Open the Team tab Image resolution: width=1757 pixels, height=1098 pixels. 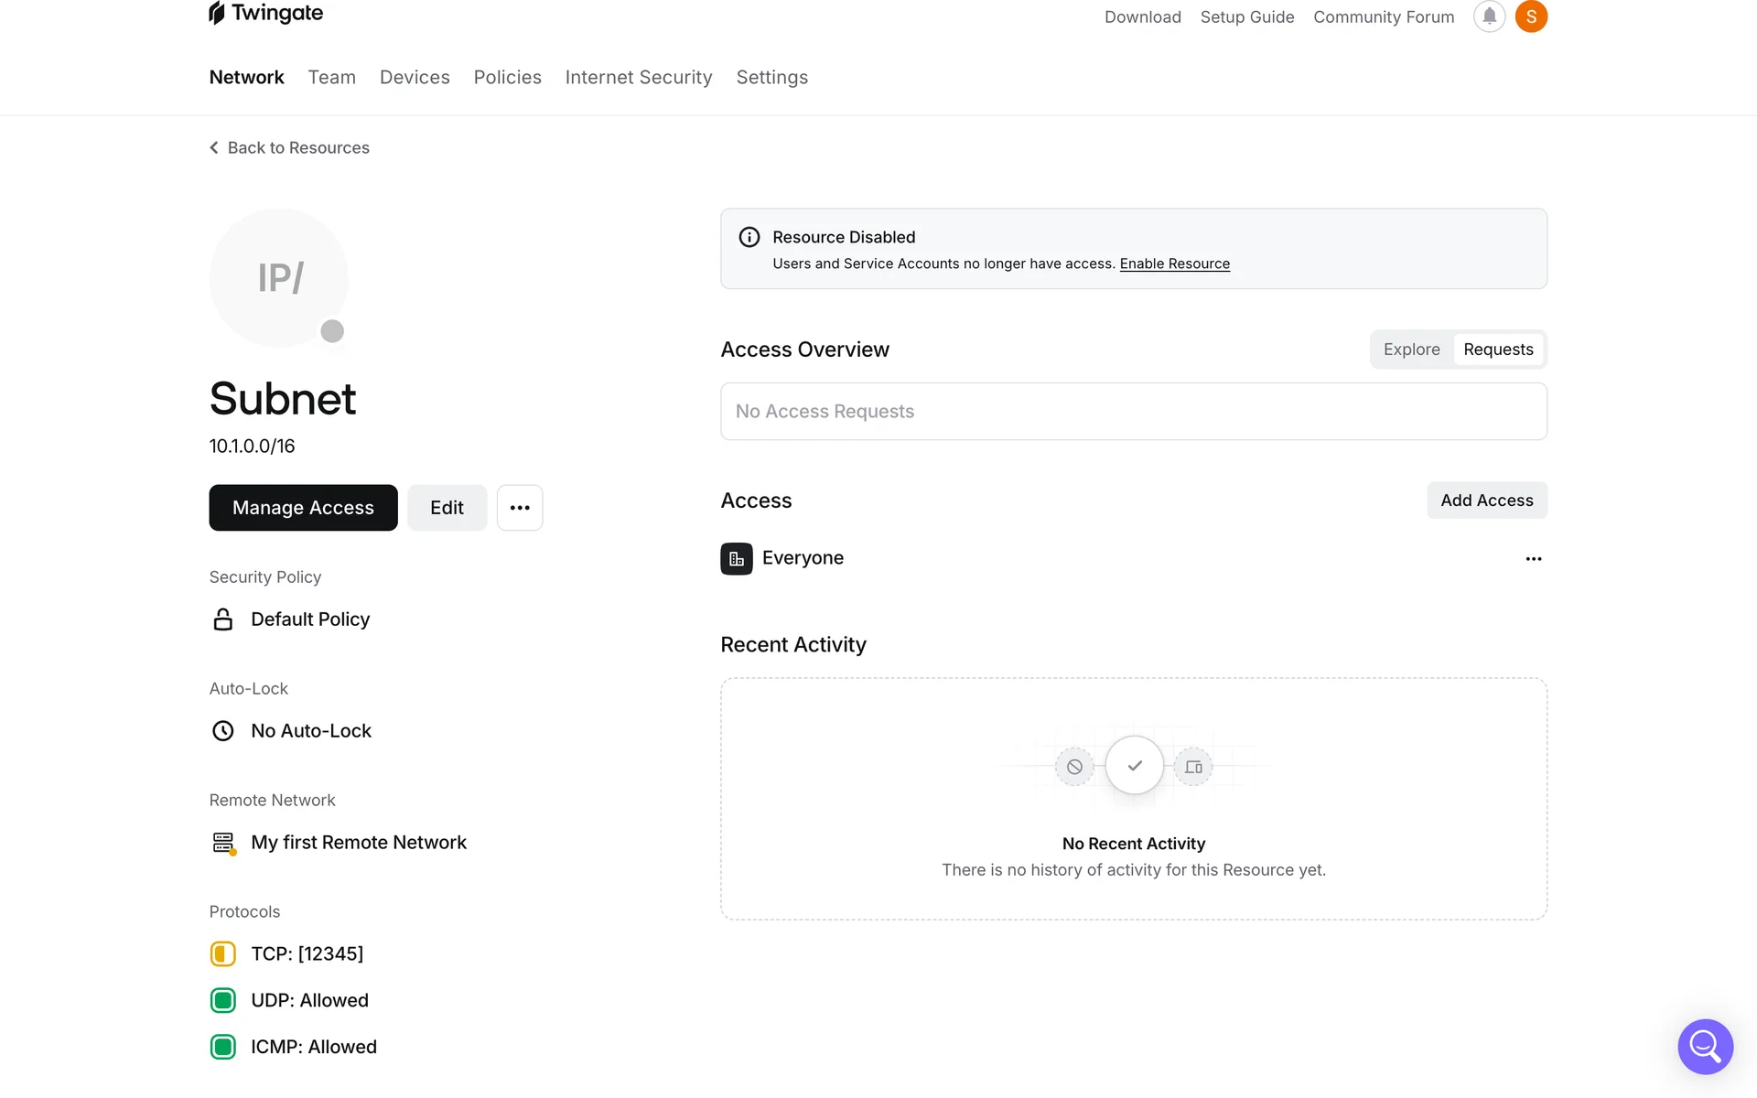click(331, 78)
